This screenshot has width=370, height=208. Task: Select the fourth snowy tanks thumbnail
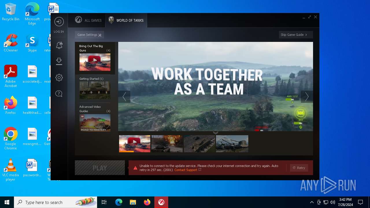[x=232, y=144]
